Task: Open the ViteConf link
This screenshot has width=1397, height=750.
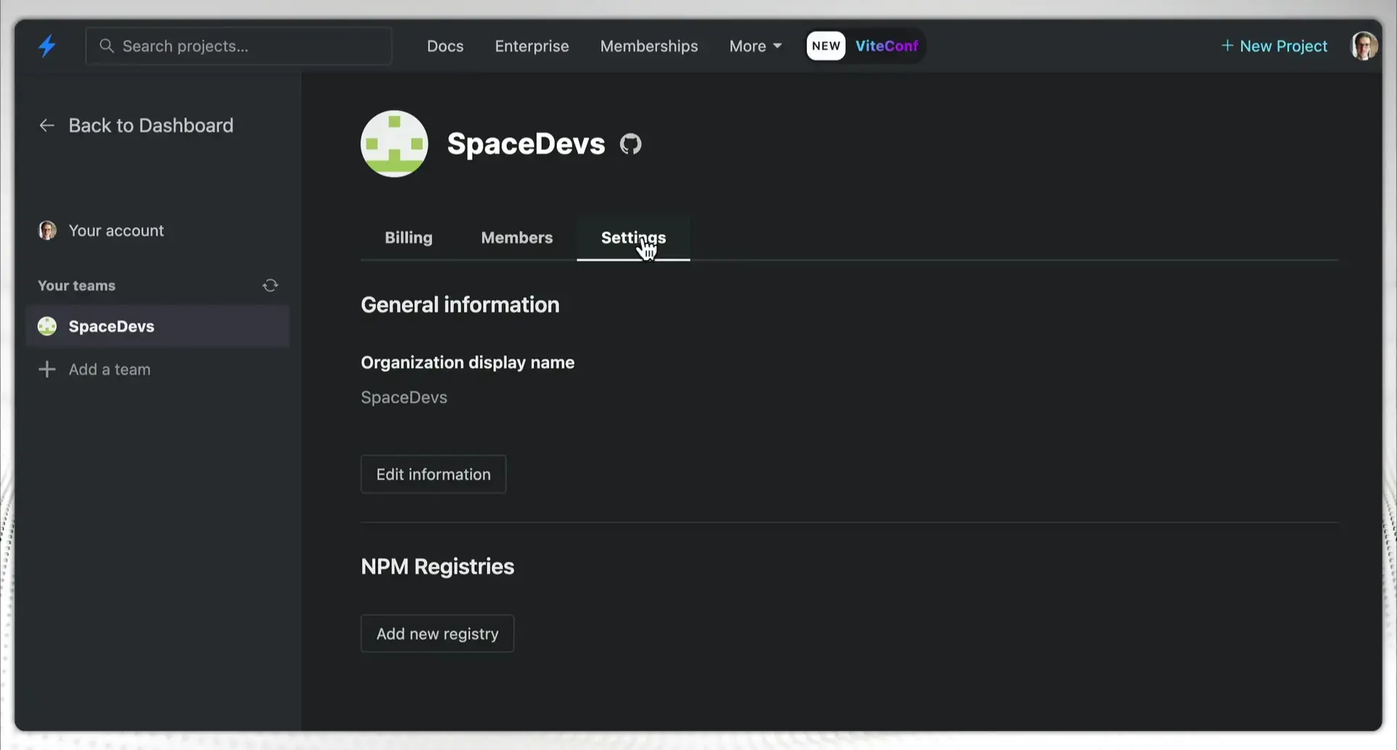Action: 887,46
